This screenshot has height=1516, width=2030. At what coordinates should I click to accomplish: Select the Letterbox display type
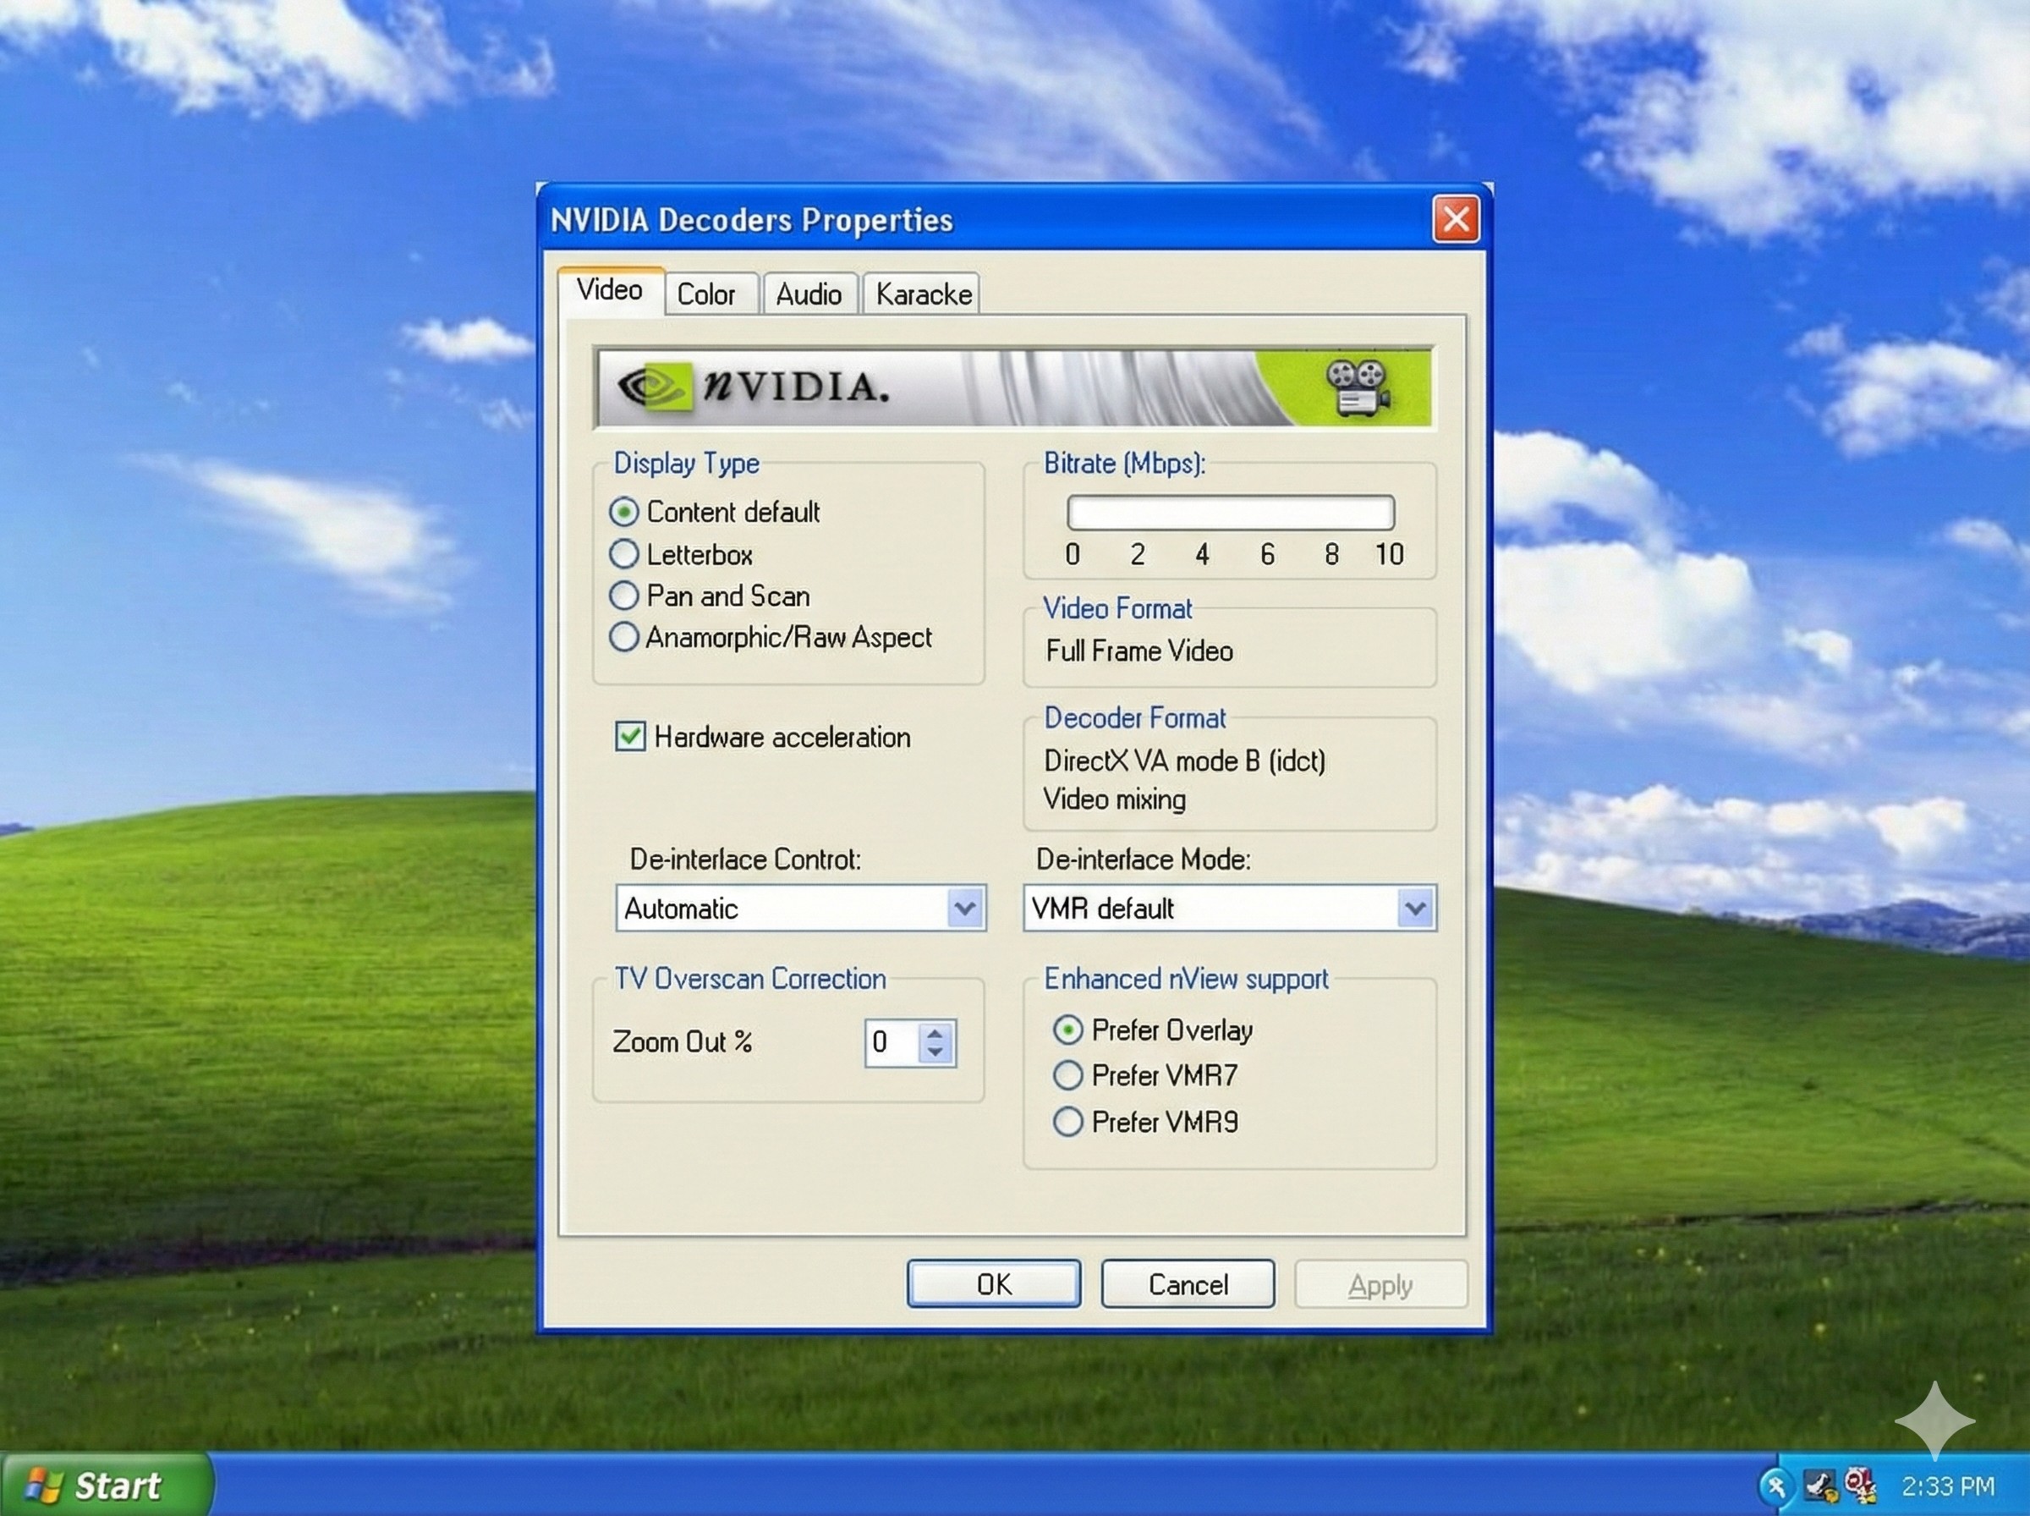click(x=625, y=553)
